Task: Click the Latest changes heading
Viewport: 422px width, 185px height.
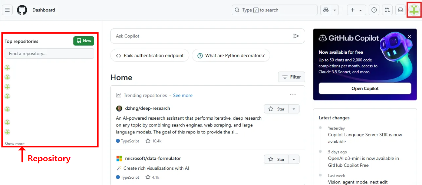Action: [334, 118]
